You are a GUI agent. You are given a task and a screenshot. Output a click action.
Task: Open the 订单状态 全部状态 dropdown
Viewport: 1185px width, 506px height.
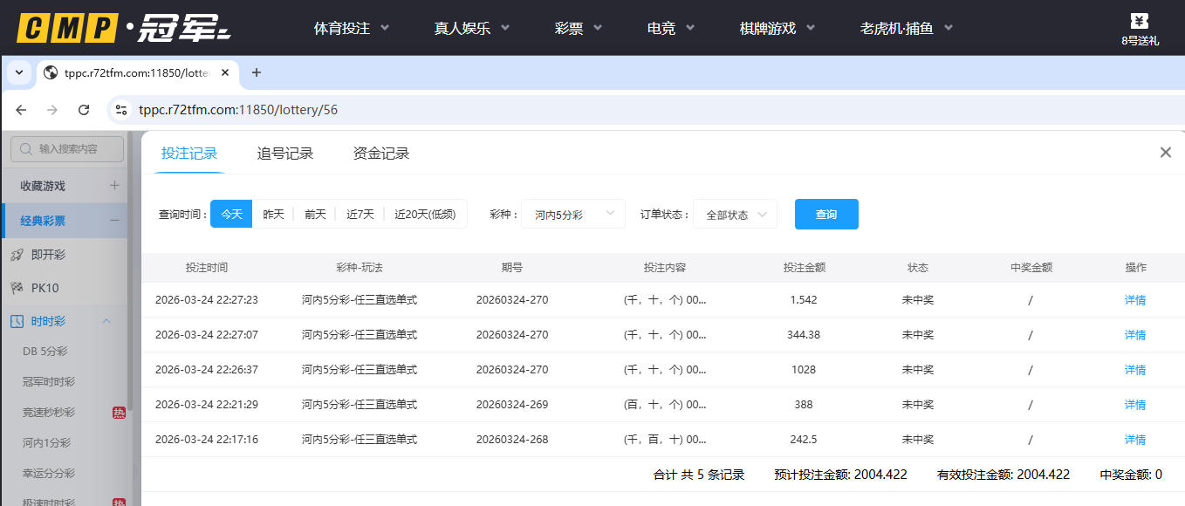(x=735, y=215)
